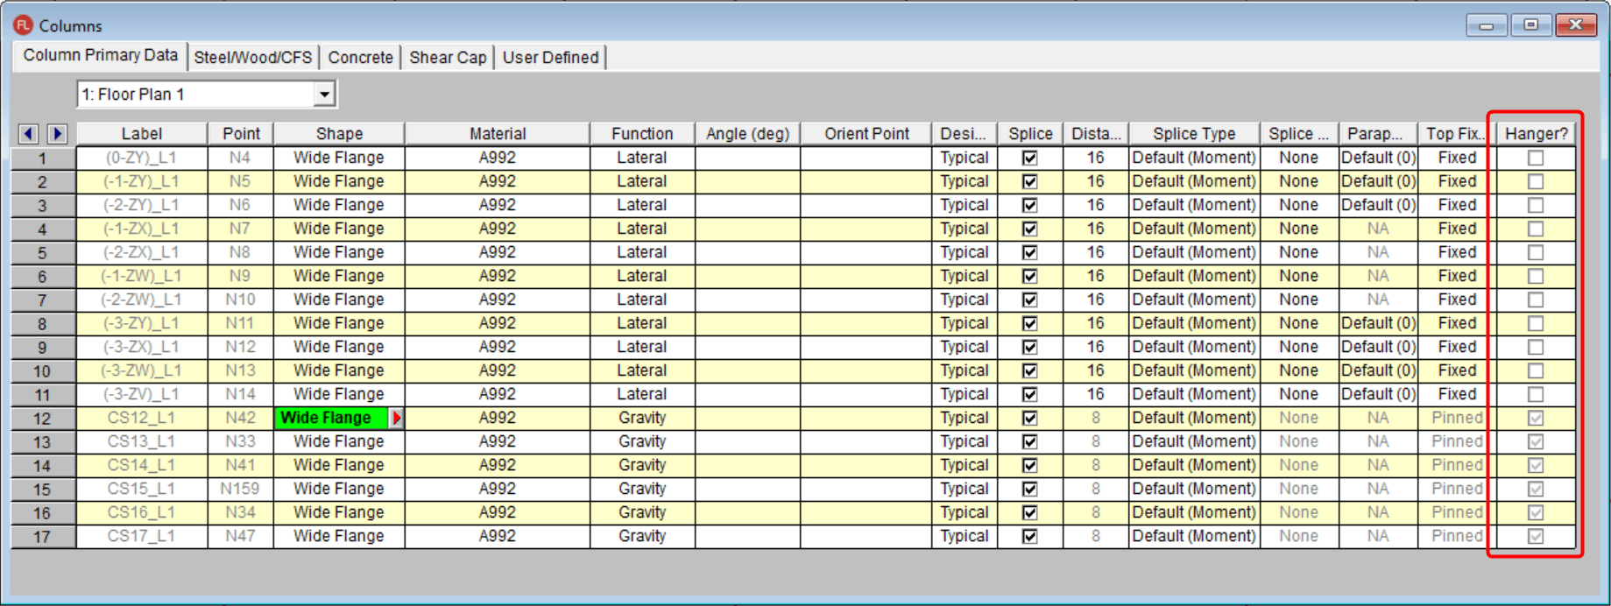Minimize the Columns window

click(x=1486, y=25)
